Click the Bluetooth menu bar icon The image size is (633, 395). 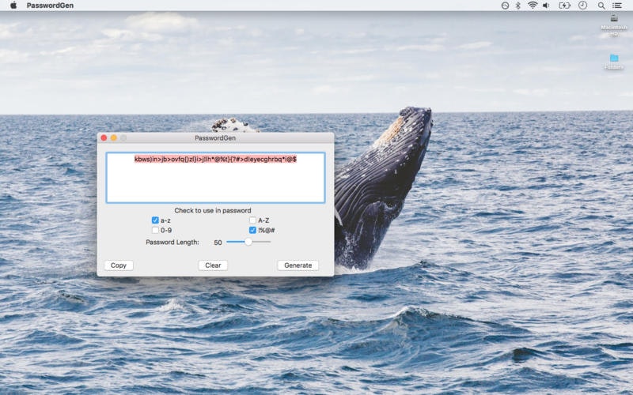coord(518,6)
